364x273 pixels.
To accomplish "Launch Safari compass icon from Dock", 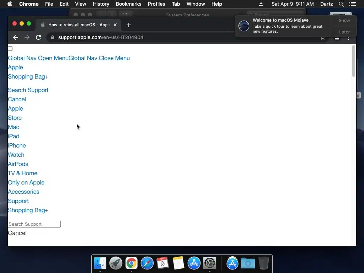I will 147,263.
